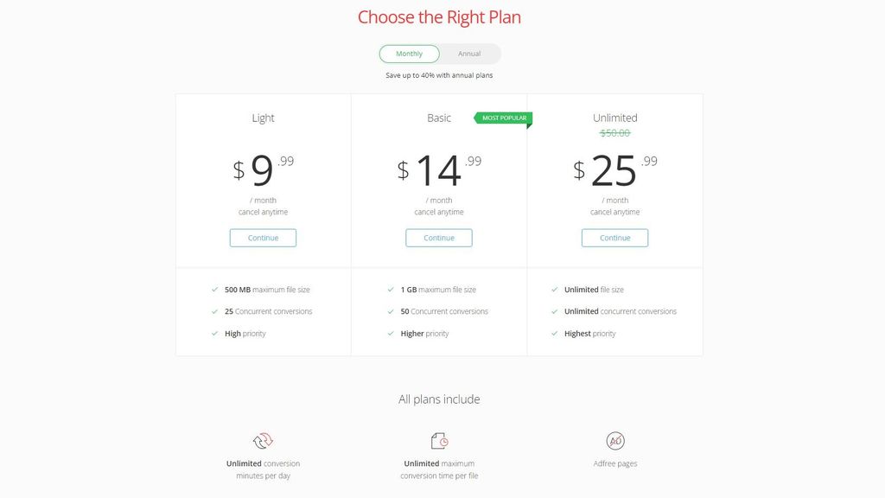The width and height of the screenshot is (885, 498).
Task: Click the checkmark beside 500 MB file size
Action: pyautogui.click(x=215, y=290)
